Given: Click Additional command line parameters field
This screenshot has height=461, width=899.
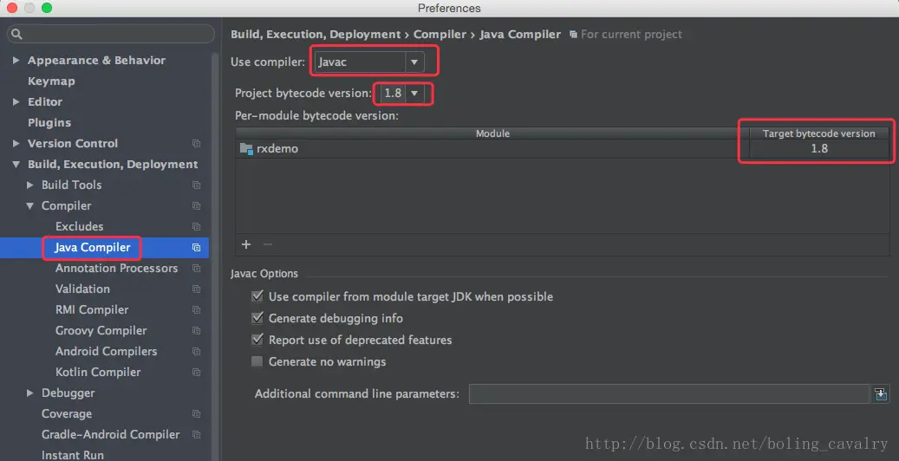Looking at the screenshot, I should click(669, 394).
